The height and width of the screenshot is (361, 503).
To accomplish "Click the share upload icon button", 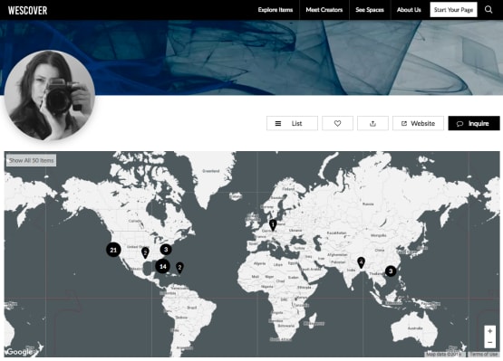I will tap(372, 123).
